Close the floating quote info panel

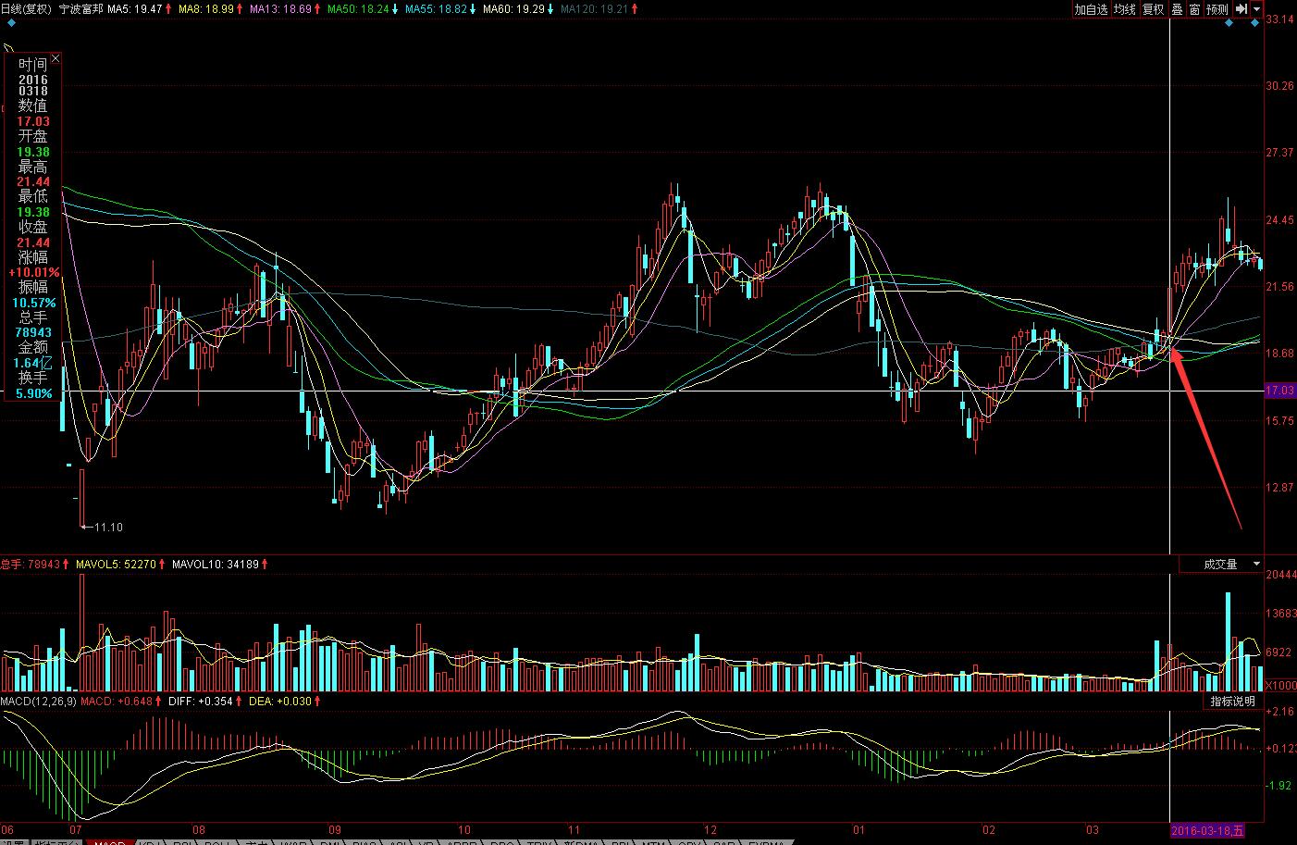coord(56,60)
